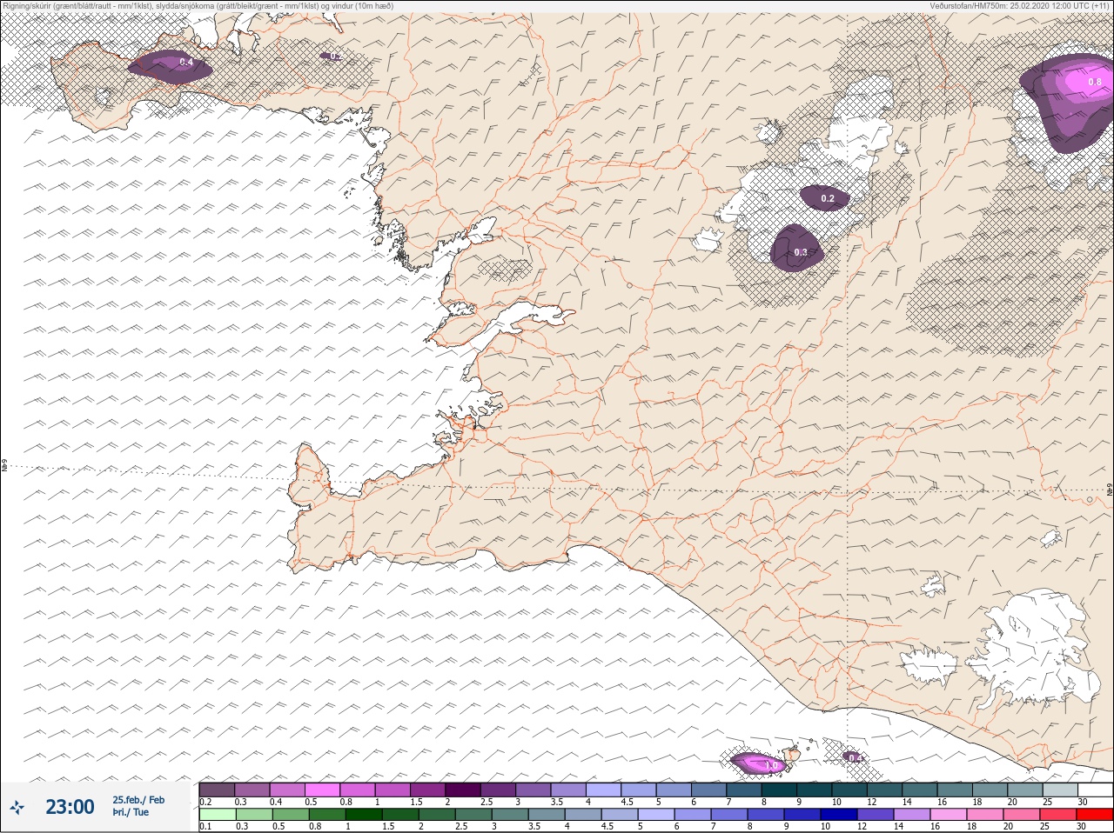The image size is (1114, 833).
Task: Click the 0.2 precipitation label on map
Action: click(x=828, y=199)
